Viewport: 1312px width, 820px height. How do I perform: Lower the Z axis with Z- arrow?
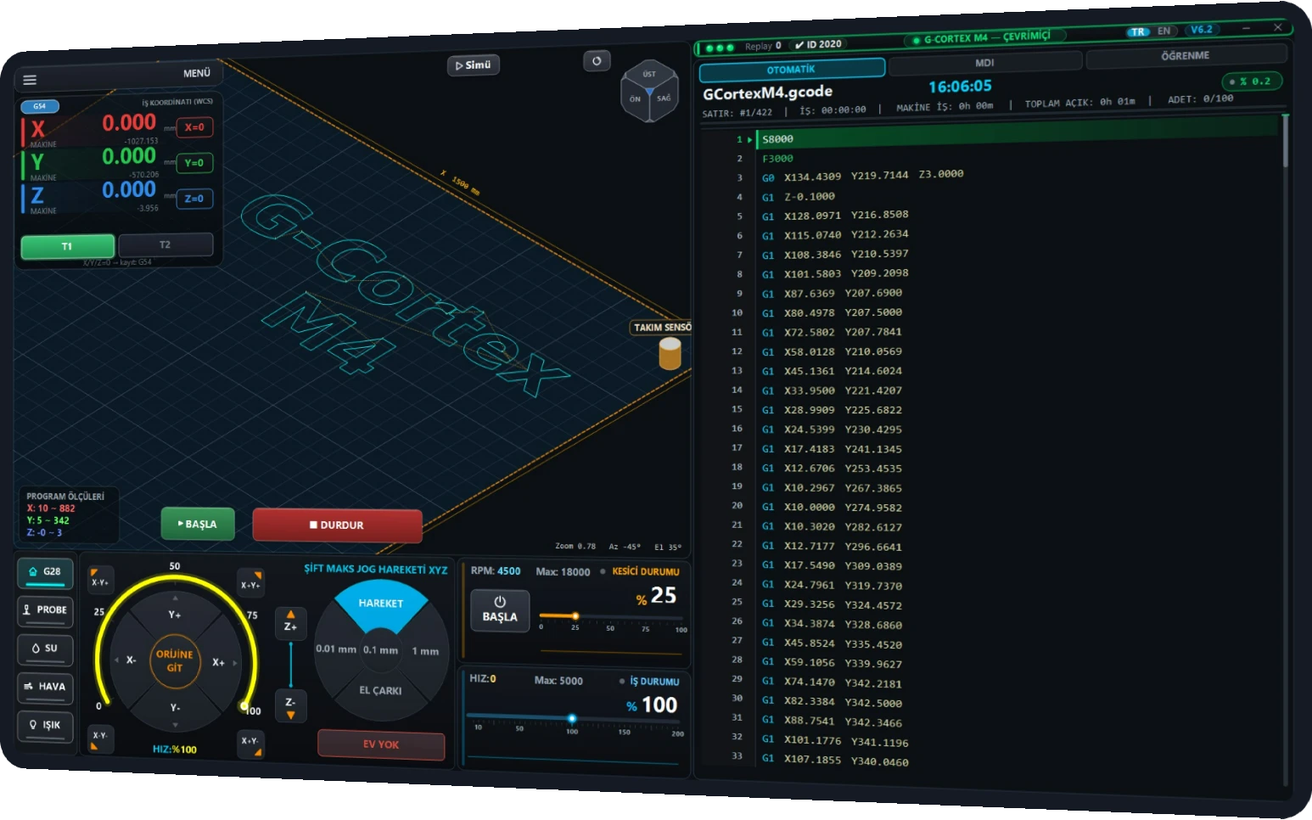pos(290,706)
